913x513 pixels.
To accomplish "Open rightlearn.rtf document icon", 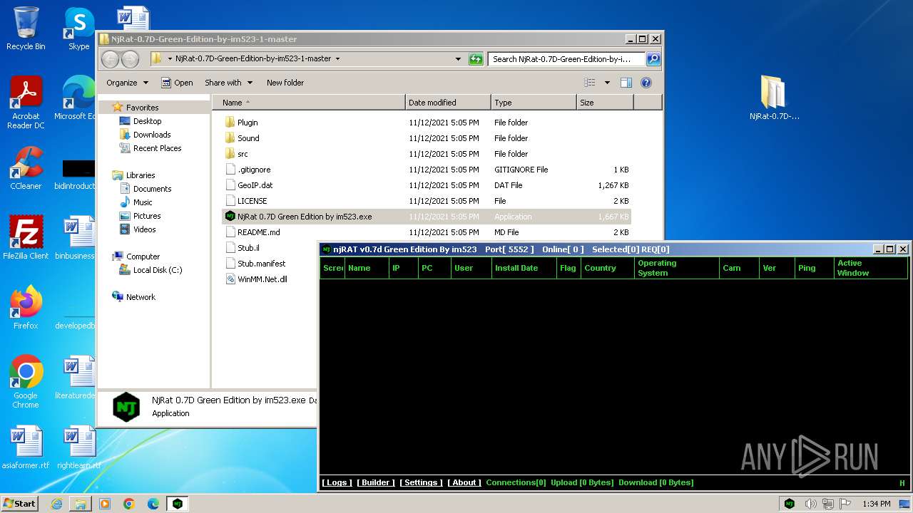I will [78, 447].
